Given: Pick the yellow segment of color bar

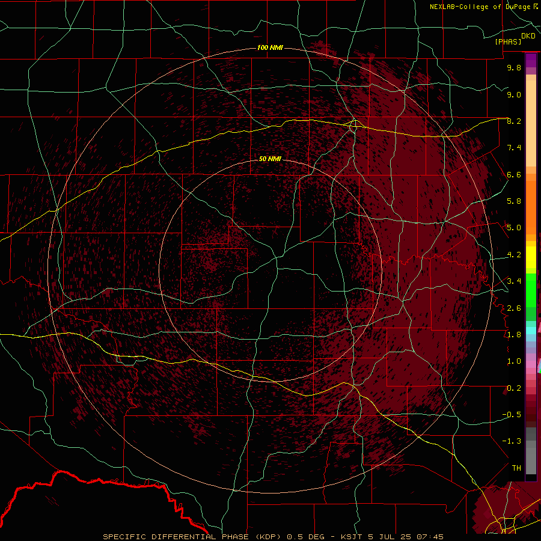Looking at the screenshot, I should (531, 257).
